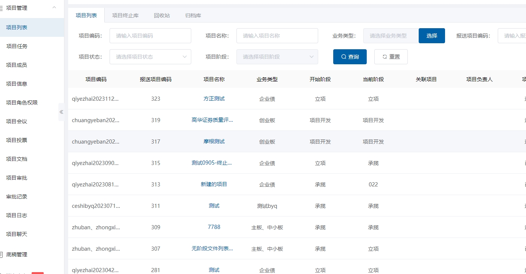This screenshot has height=274, width=526.
Task: Open 项目会议 in sidebar
Action: click(32, 121)
